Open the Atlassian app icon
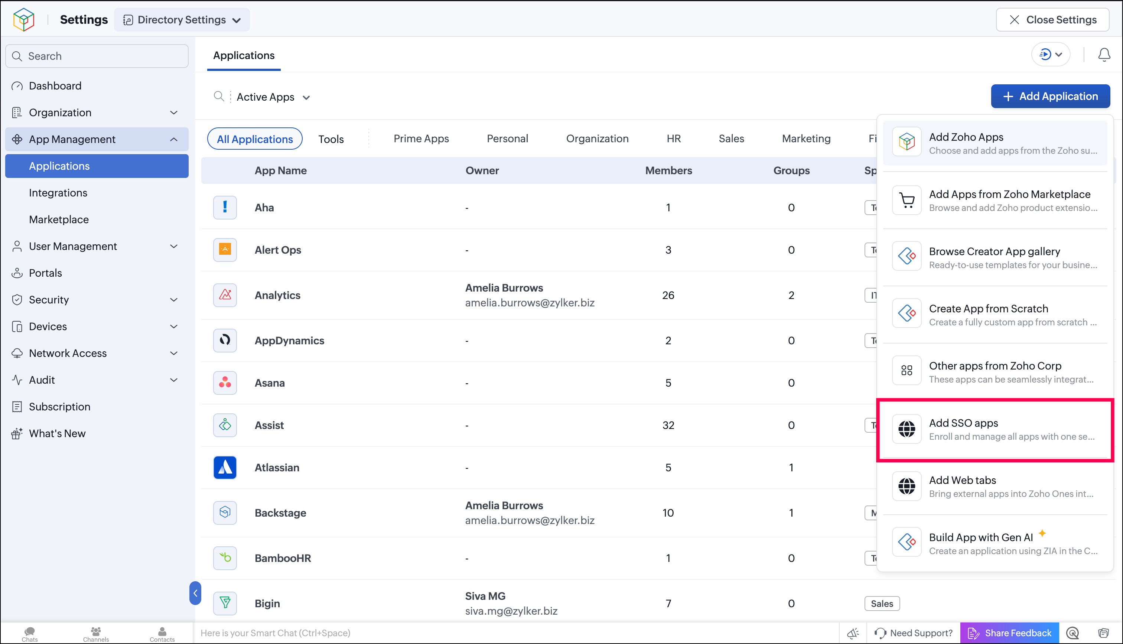This screenshot has width=1123, height=644. point(225,468)
